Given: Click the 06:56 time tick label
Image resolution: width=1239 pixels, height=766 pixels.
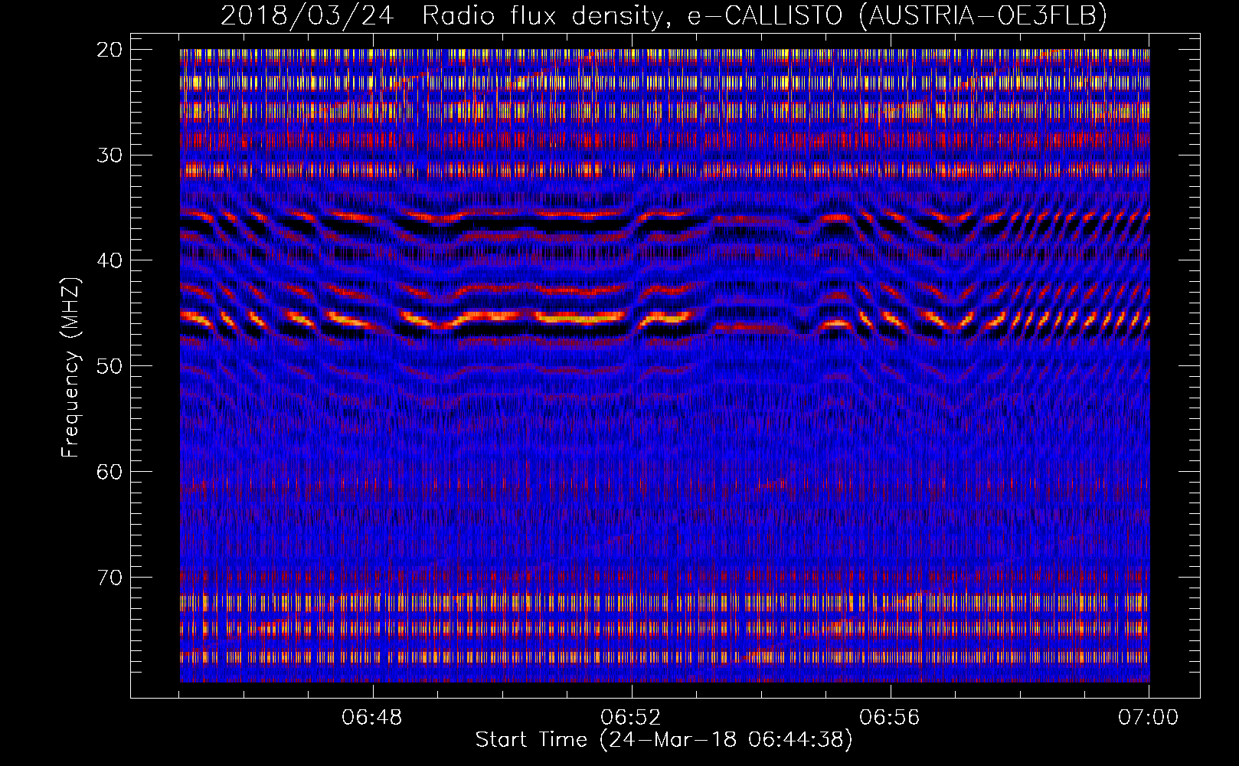Looking at the screenshot, I should (x=890, y=718).
